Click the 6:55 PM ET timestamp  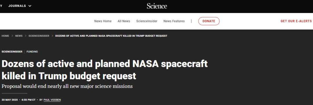[x=28, y=100]
